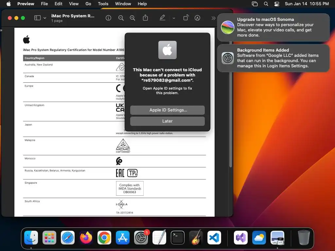
Task: Open the Upgrade to macOS Sonoma notification
Action: pos(273,27)
